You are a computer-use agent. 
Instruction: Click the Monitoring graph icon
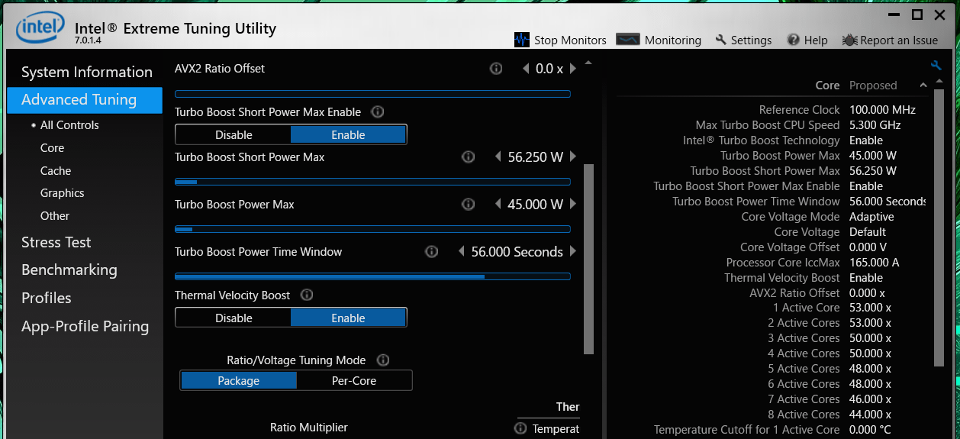(x=628, y=40)
